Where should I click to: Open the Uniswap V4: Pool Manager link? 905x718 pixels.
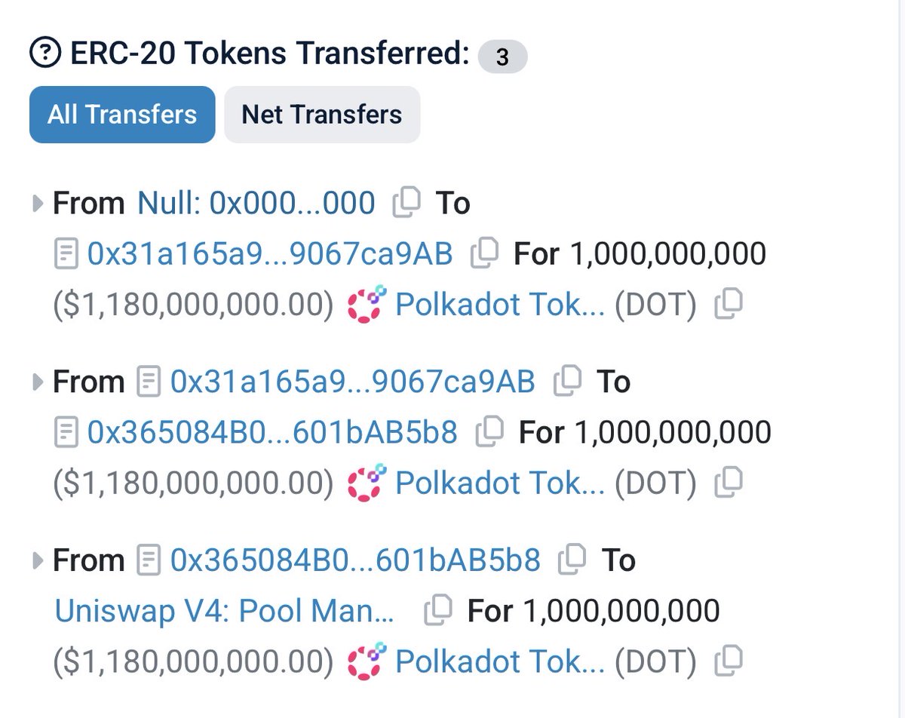[224, 610]
